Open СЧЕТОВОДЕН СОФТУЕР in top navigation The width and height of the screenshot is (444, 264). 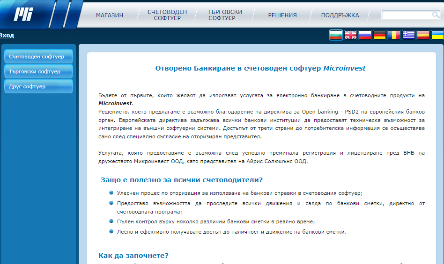[167, 15]
